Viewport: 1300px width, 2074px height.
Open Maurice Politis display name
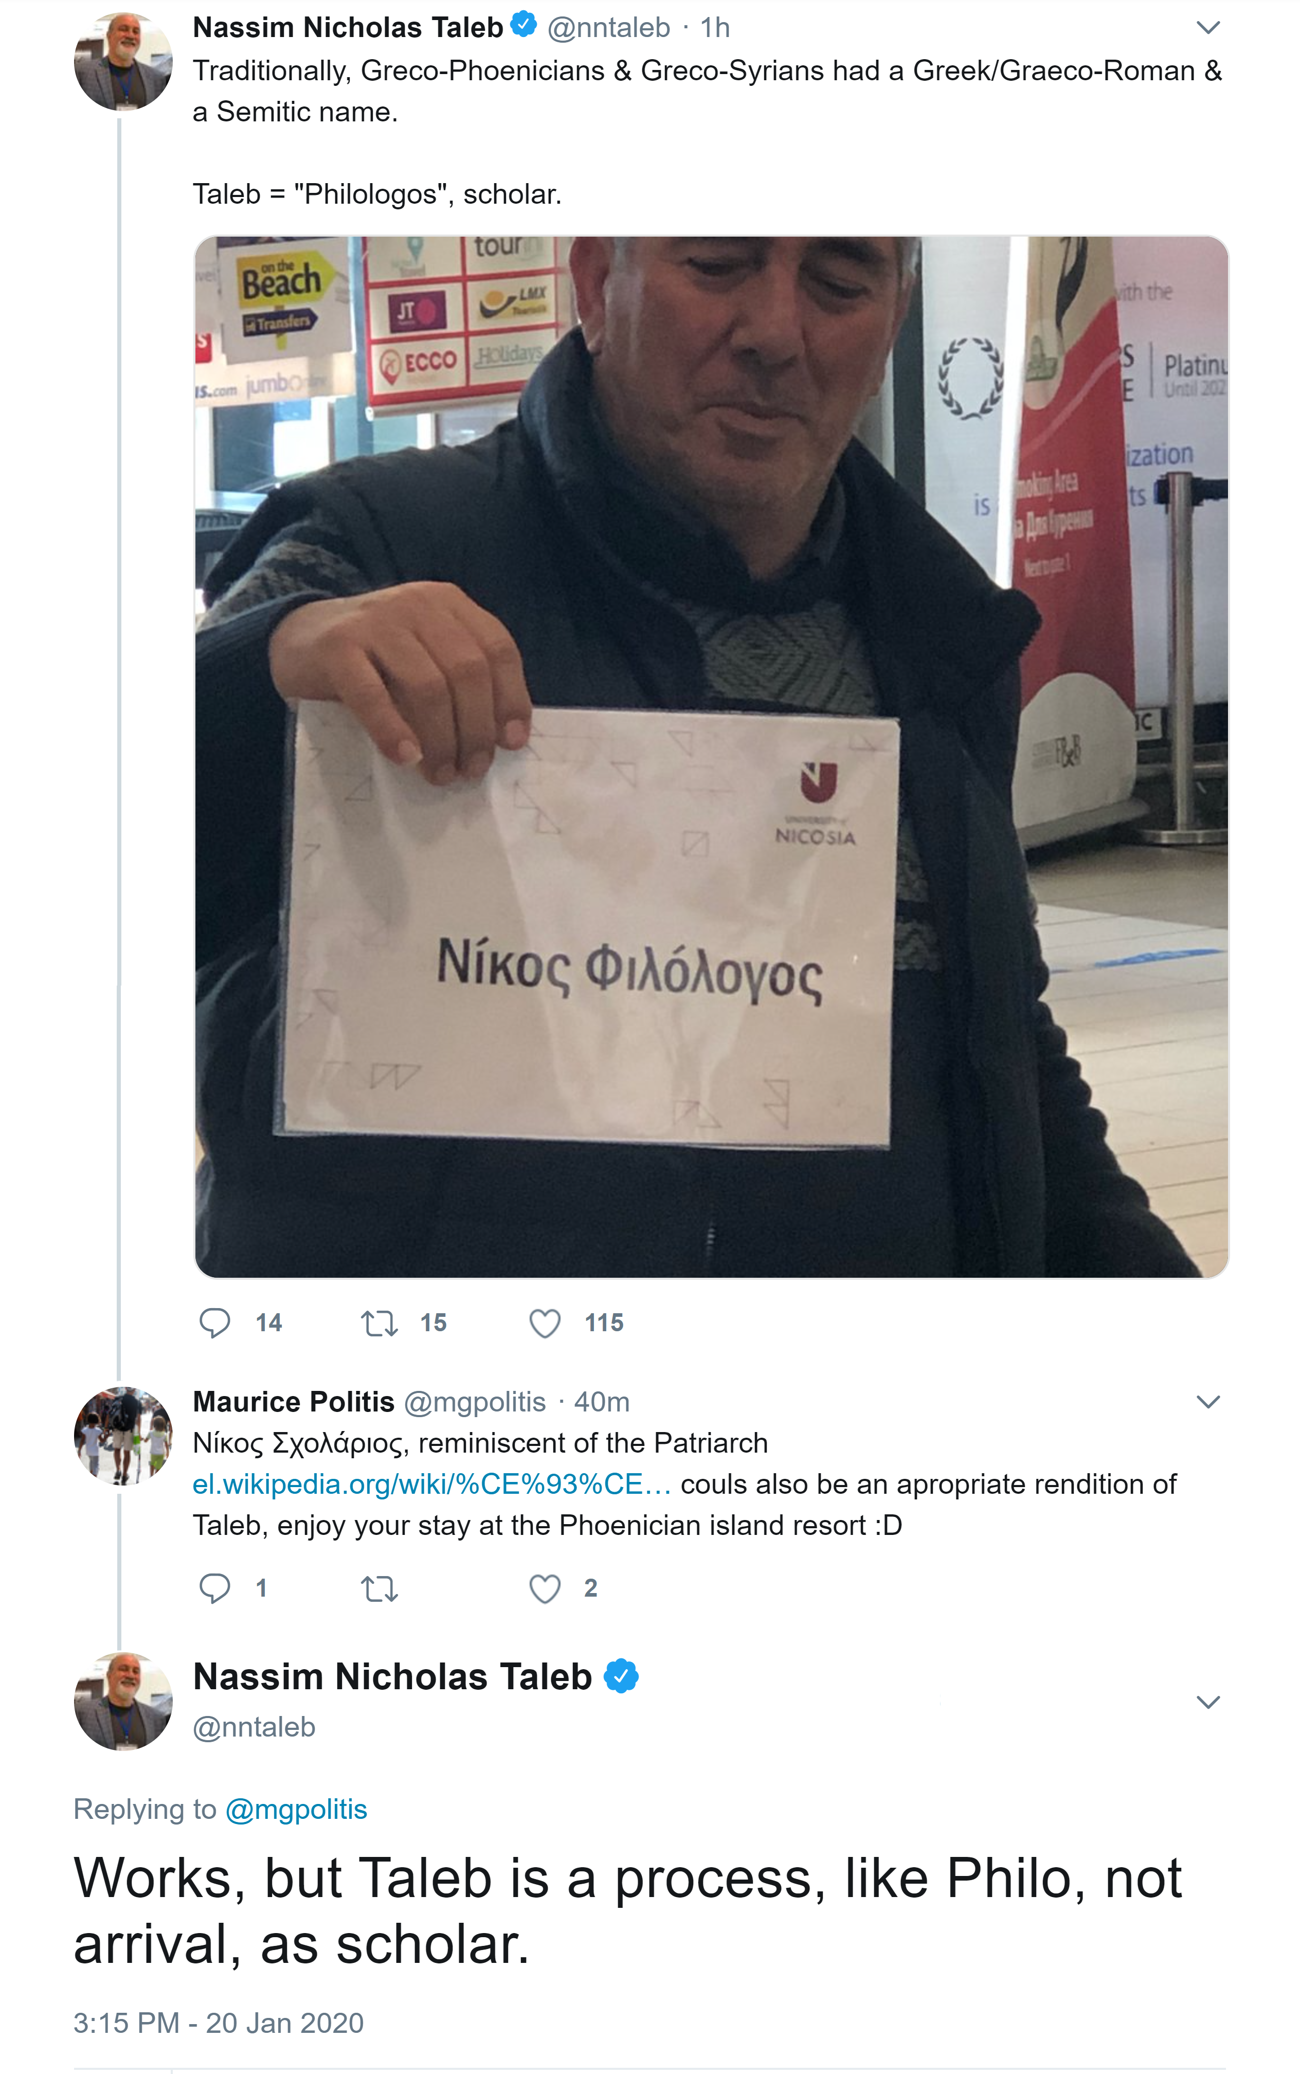tap(293, 1402)
